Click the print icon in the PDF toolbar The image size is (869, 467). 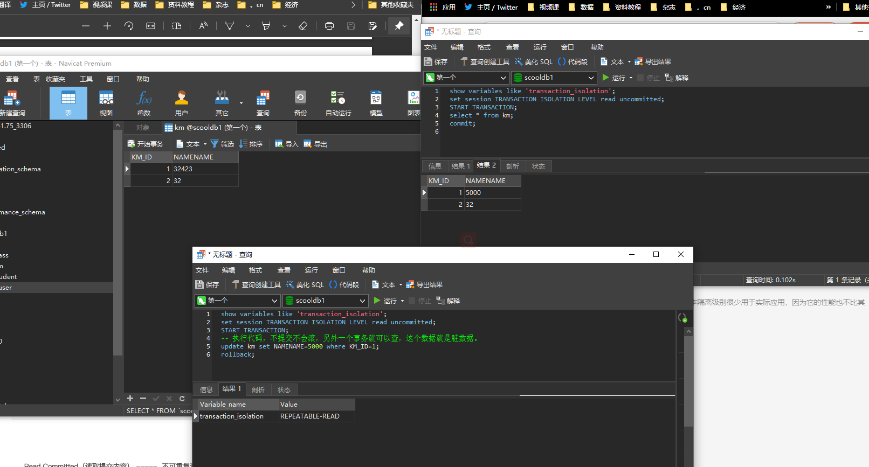(329, 26)
